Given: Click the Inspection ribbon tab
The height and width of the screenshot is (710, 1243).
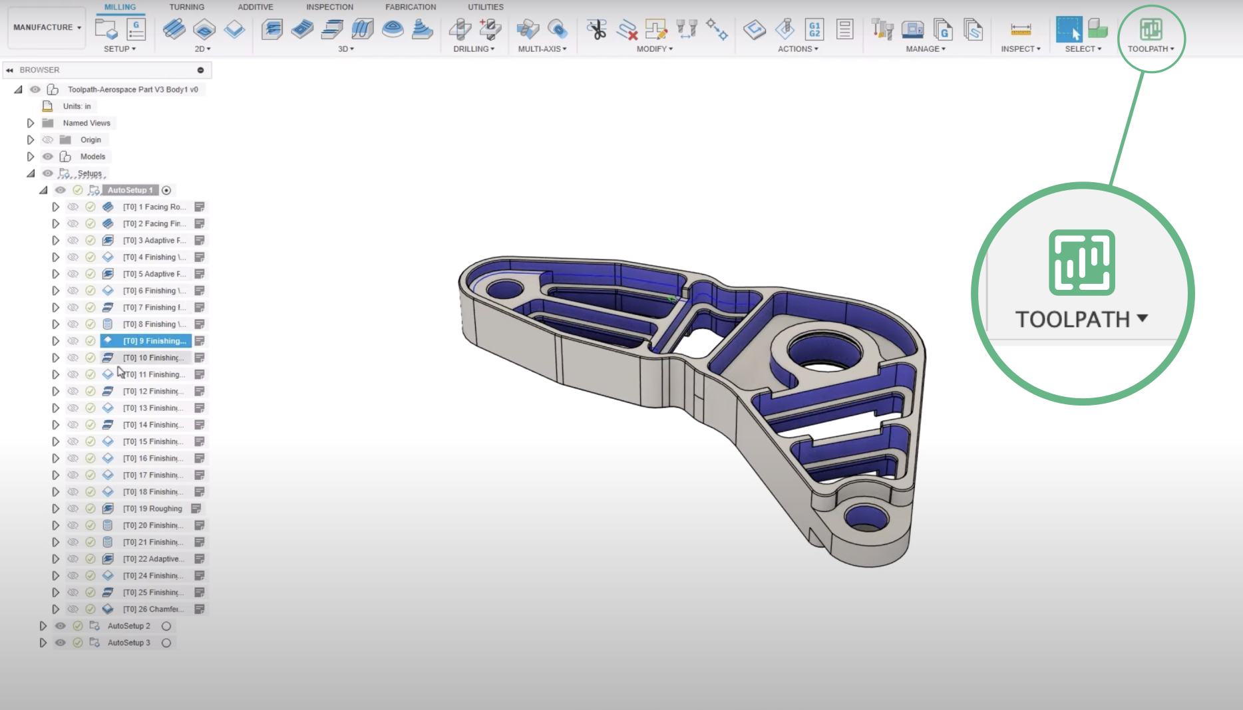Looking at the screenshot, I should (329, 7).
